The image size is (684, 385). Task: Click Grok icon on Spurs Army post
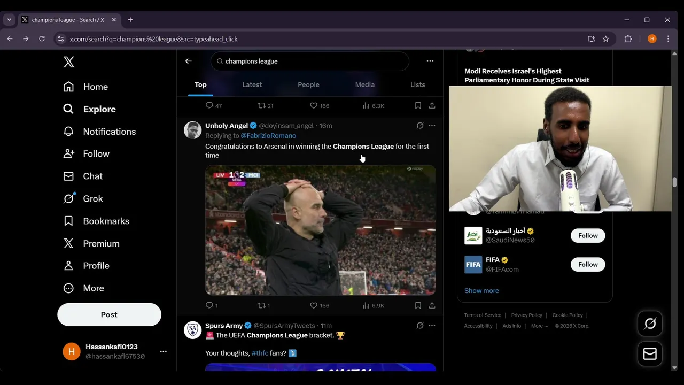[x=420, y=326]
